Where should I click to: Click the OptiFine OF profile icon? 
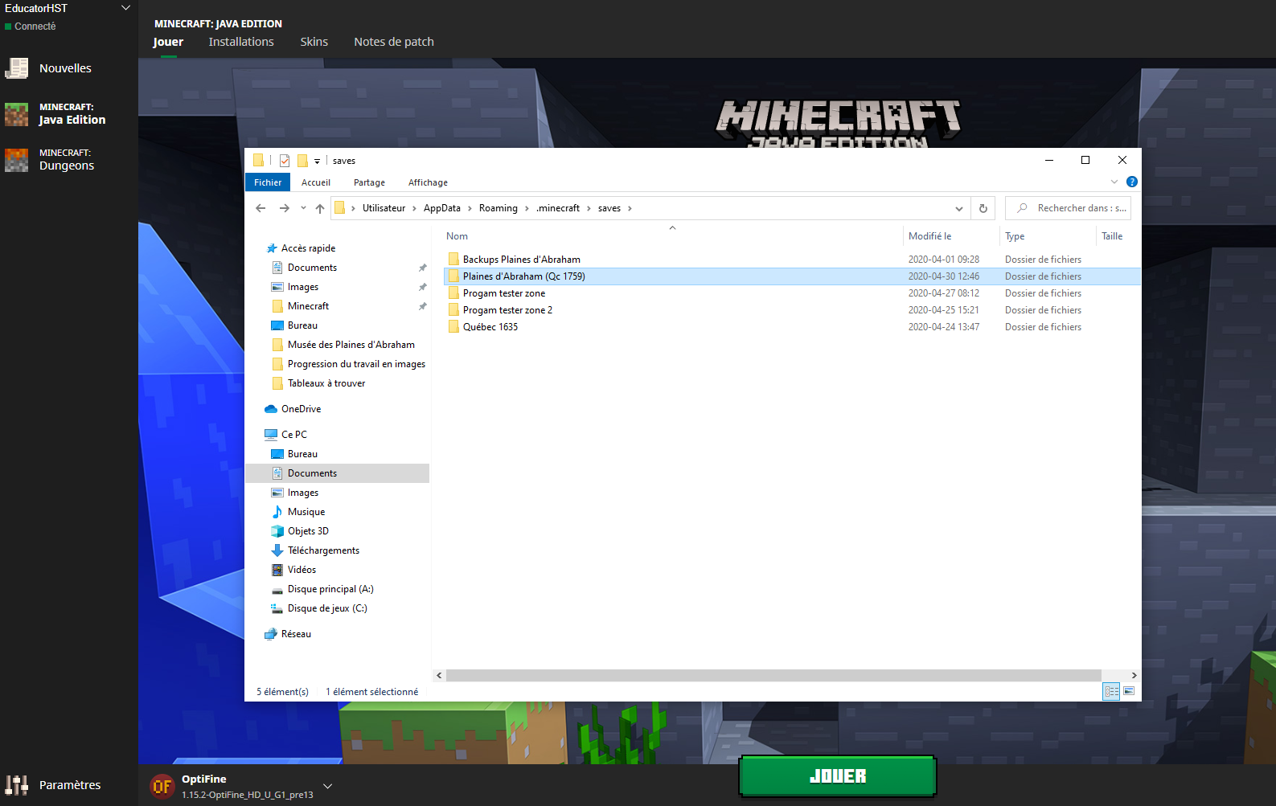click(x=162, y=786)
